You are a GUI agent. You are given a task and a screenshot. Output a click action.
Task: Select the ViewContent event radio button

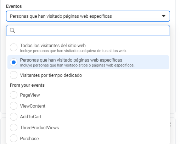[13, 106]
